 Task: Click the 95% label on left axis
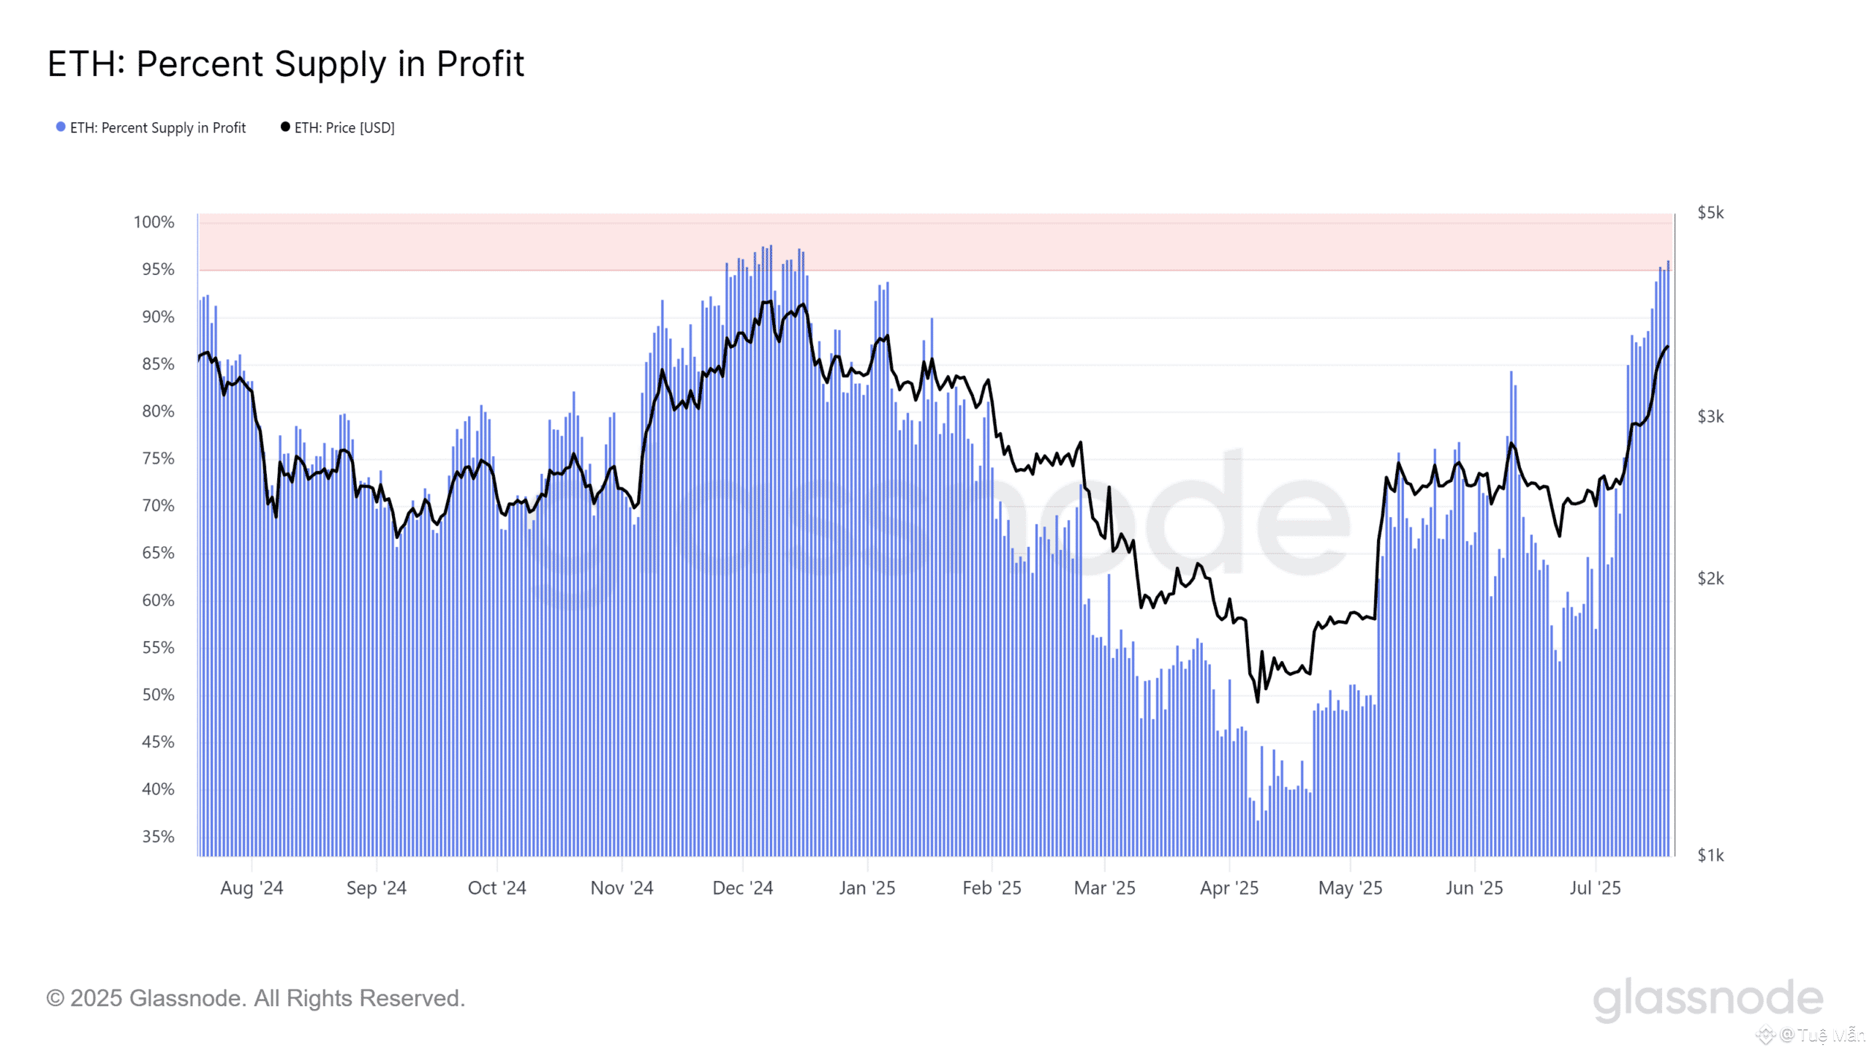tap(158, 269)
